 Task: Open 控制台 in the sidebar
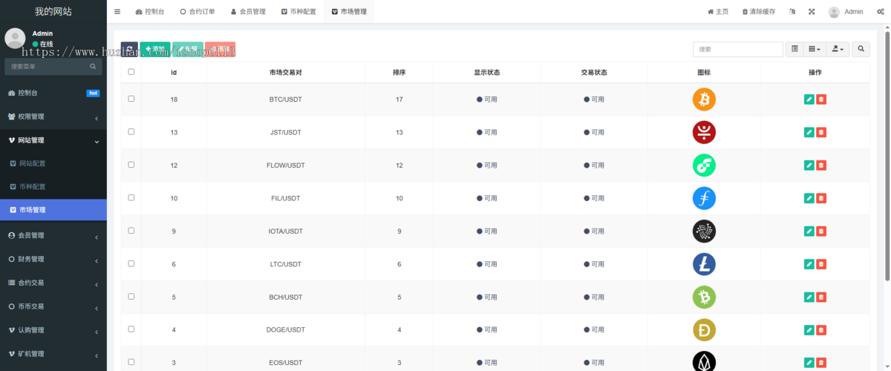53,93
